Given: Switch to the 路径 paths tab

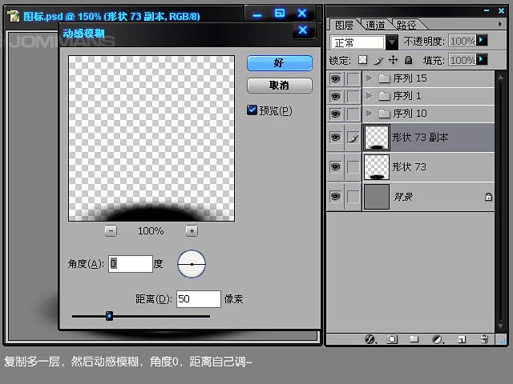Looking at the screenshot, I should point(406,25).
